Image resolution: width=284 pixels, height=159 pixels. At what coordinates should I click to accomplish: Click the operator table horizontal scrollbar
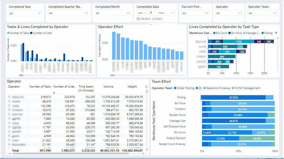coord(71,154)
